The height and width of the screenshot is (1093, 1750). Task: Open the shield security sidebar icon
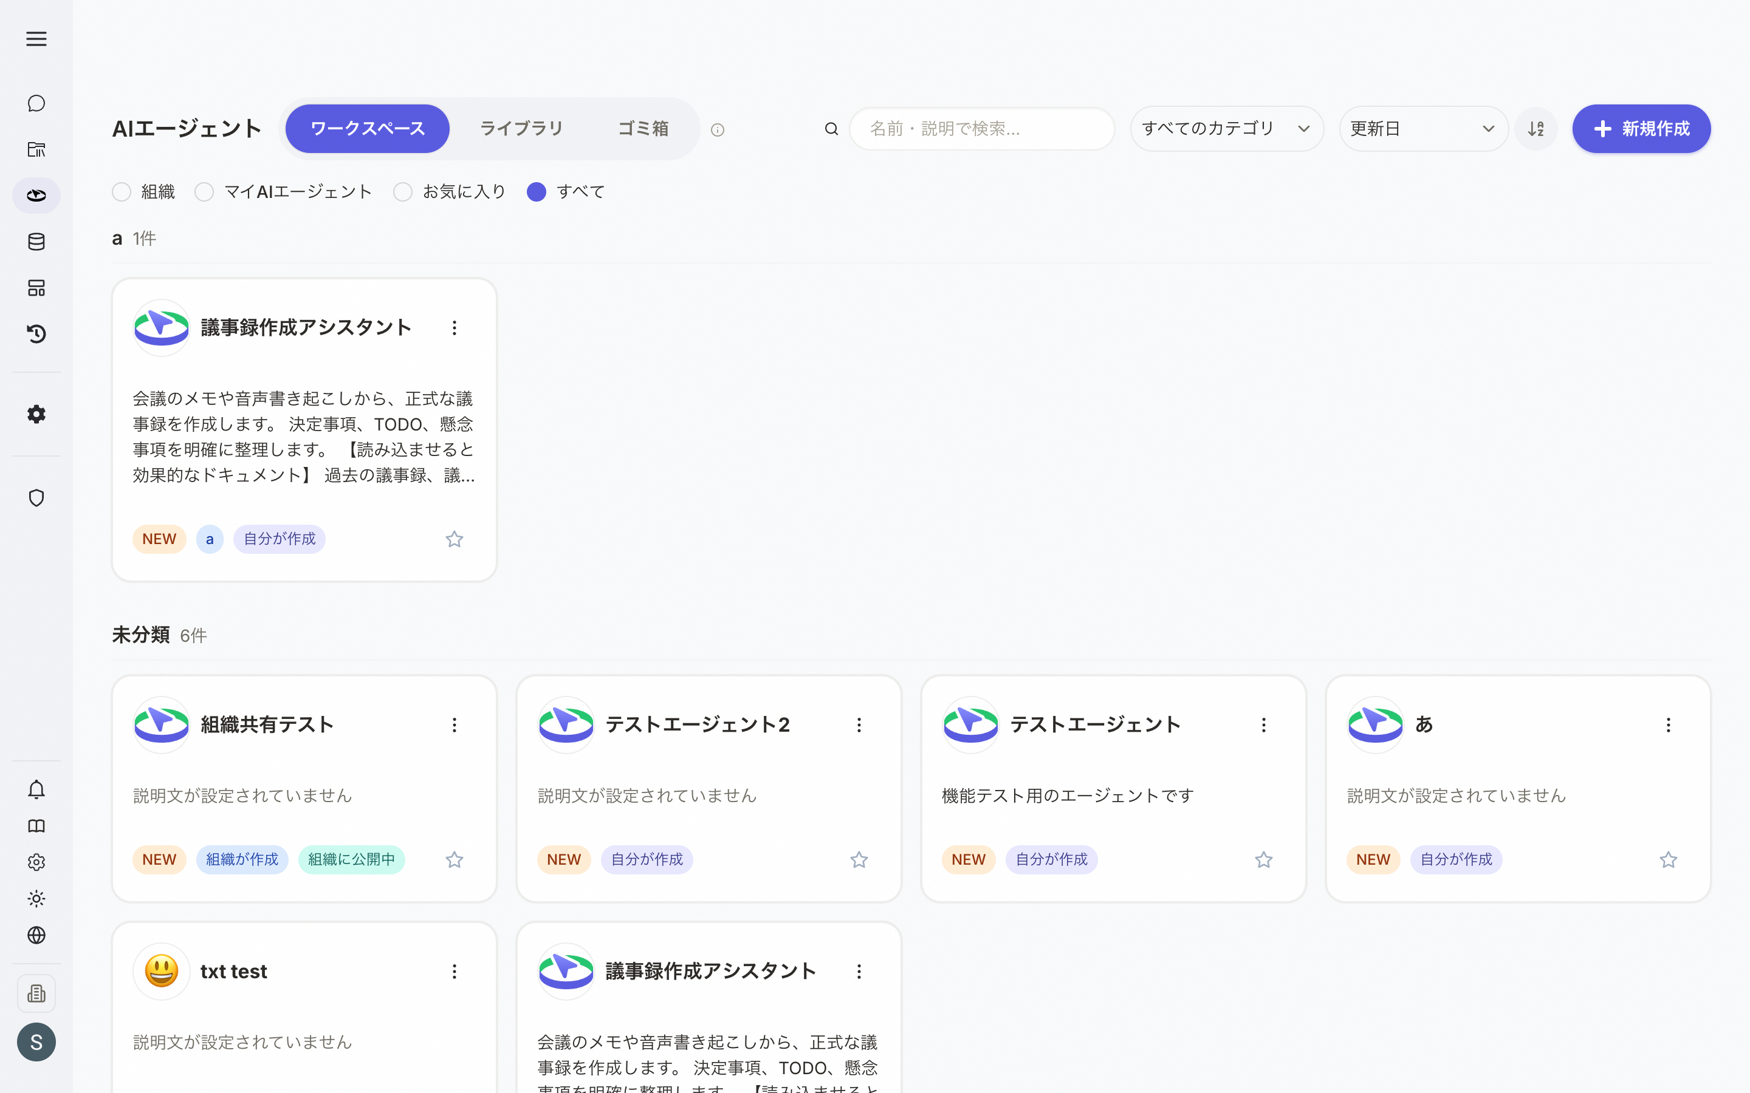pos(36,498)
